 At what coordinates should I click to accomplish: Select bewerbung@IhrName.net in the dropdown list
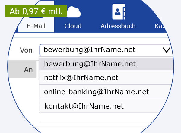click(106, 64)
